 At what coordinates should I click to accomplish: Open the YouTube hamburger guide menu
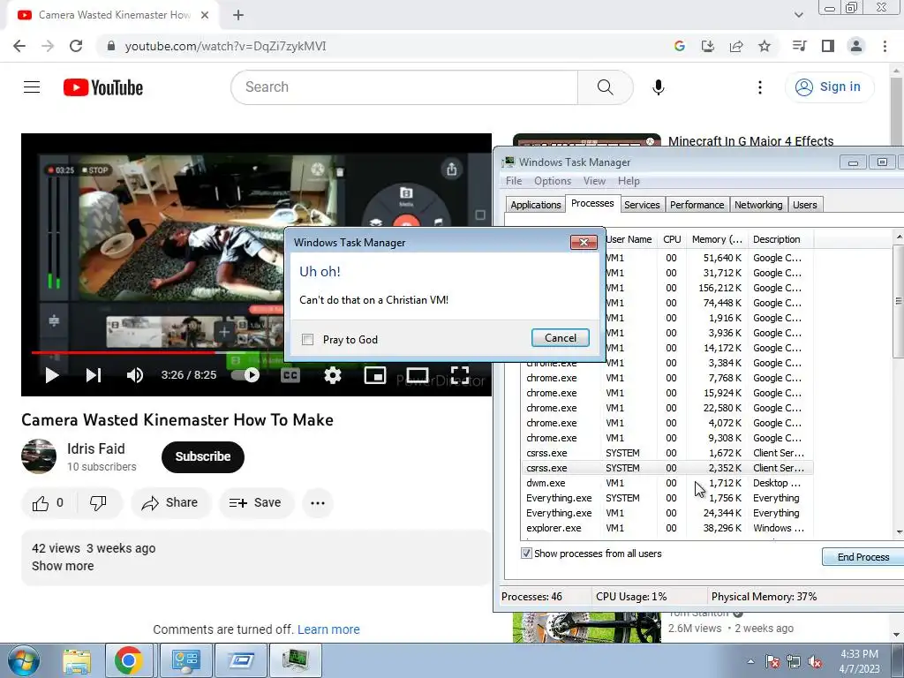pyautogui.click(x=32, y=87)
